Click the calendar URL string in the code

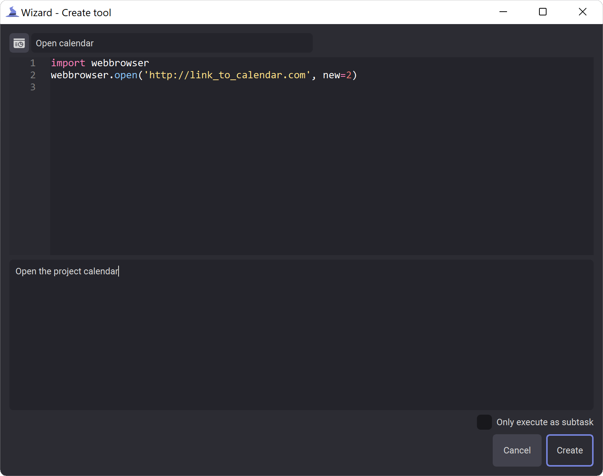(227, 75)
